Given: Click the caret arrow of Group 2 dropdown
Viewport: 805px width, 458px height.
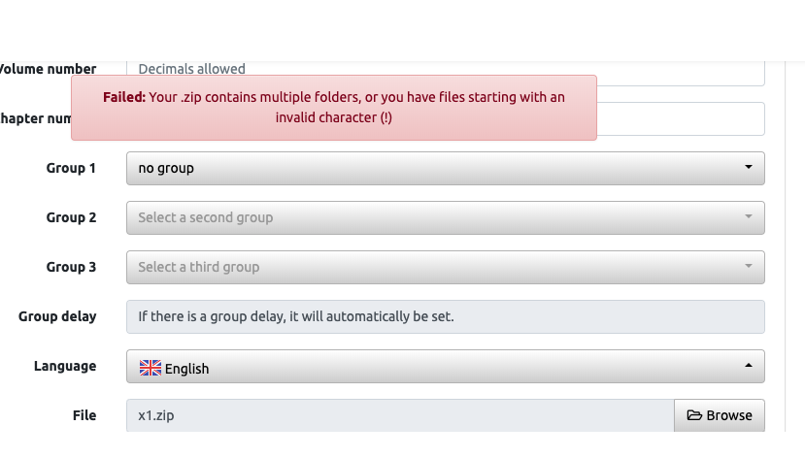Looking at the screenshot, I should (748, 217).
